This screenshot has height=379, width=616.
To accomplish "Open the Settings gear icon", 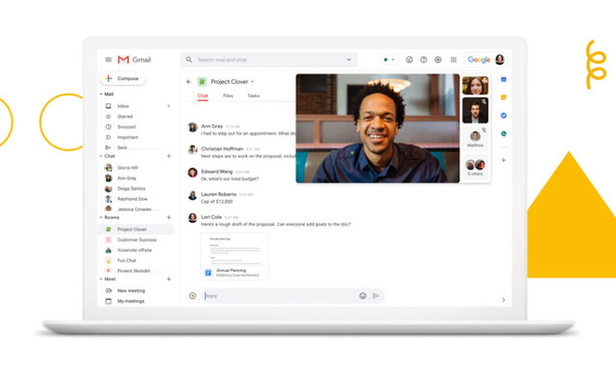I will 438,60.
